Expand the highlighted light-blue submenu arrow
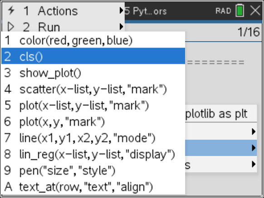This screenshot has height=198, width=264. (254, 148)
